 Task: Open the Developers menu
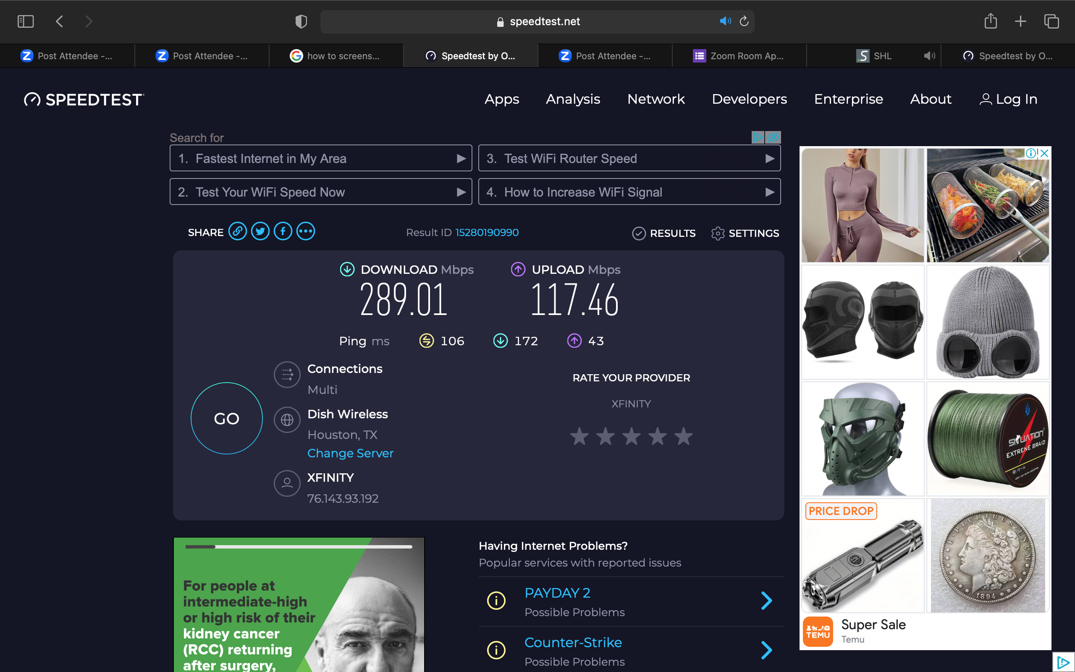750,99
